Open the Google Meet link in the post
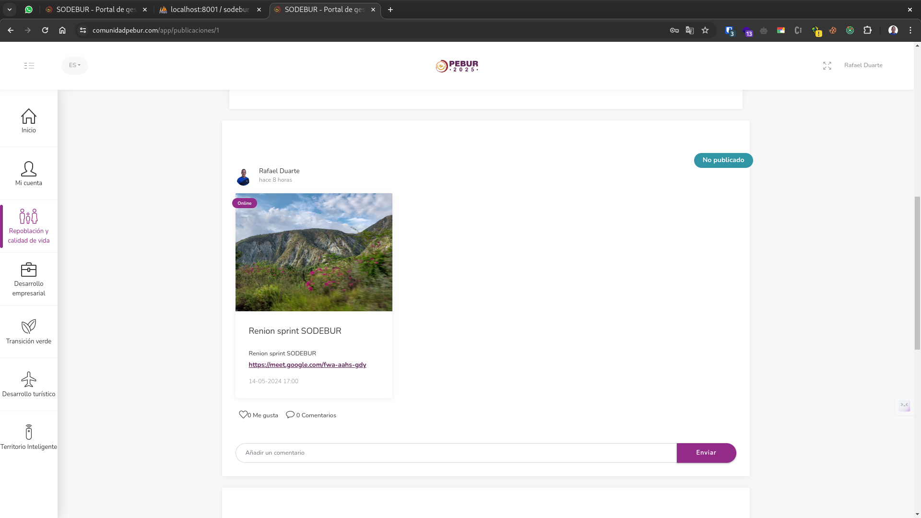This screenshot has width=921, height=518. (x=307, y=365)
